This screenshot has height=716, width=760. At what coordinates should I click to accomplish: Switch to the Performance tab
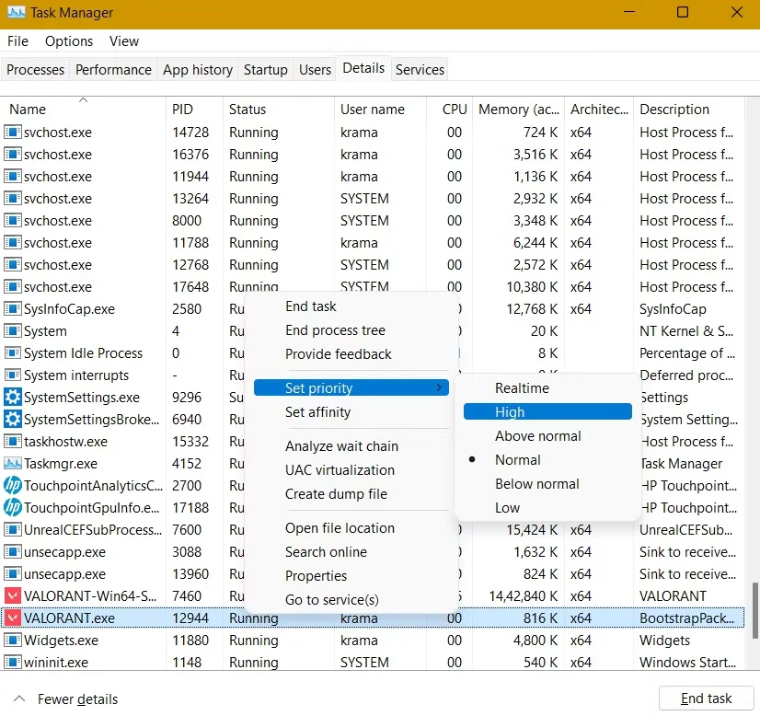click(113, 70)
